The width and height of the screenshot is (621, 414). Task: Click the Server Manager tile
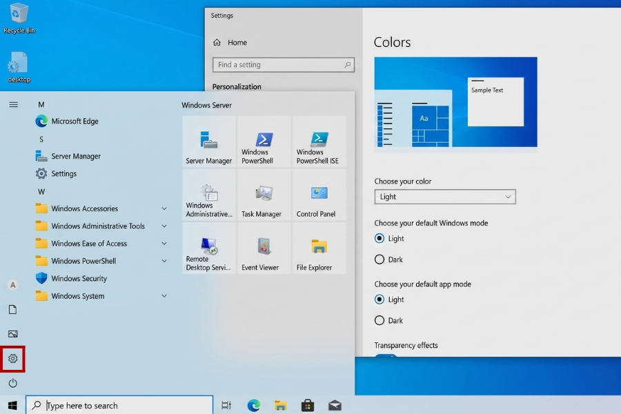point(208,142)
